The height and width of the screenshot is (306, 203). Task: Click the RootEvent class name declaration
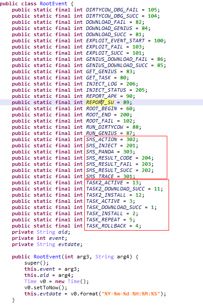click(53, 4)
